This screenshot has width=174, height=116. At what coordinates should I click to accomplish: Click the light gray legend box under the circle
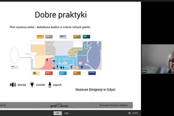[x=15, y=67]
